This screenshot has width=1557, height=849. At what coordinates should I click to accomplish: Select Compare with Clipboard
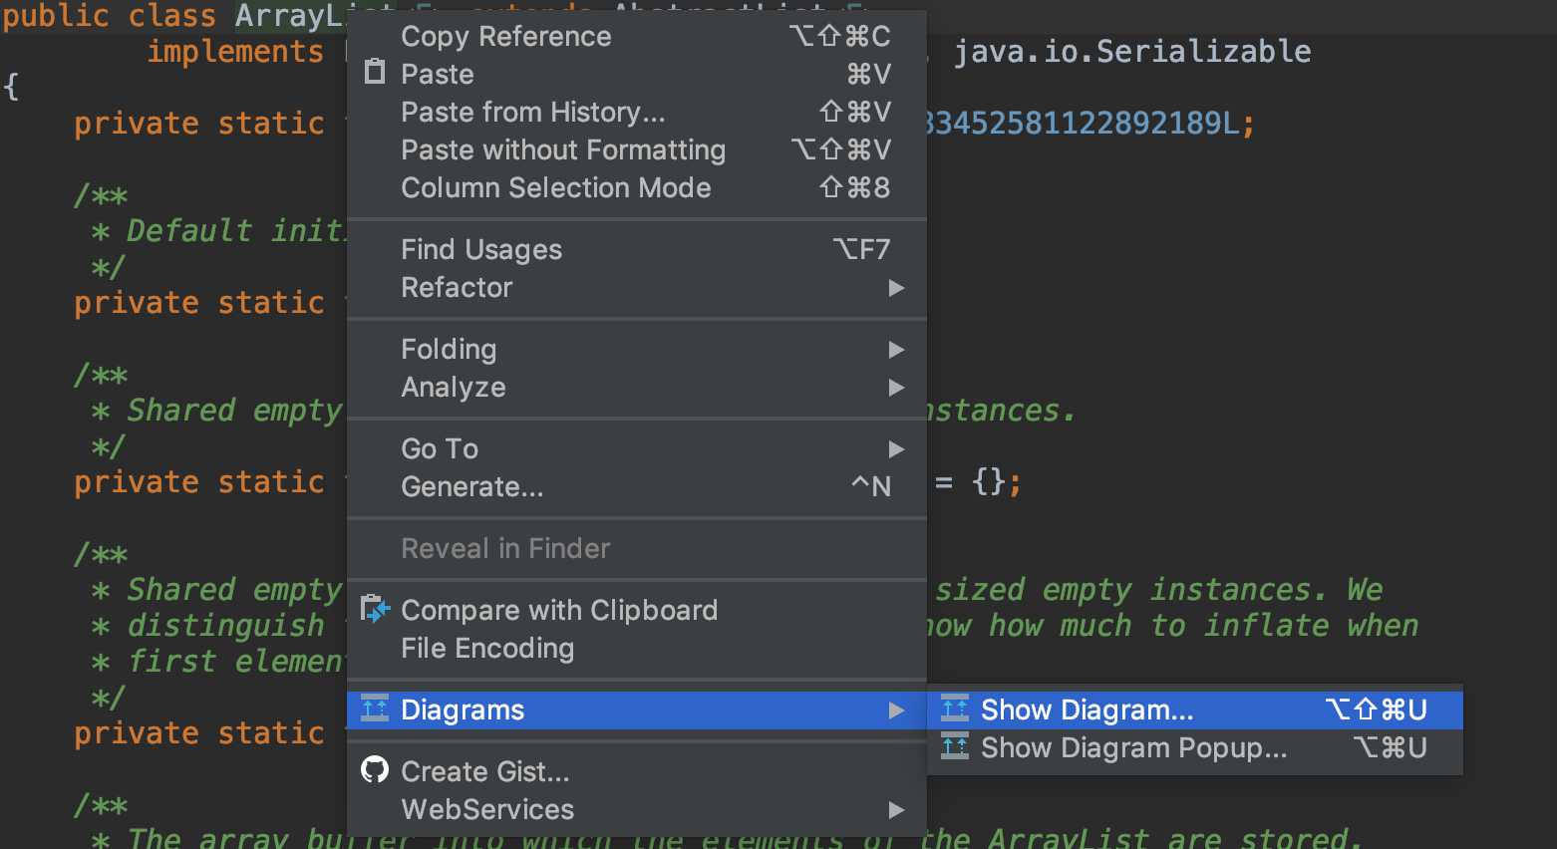[x=637, y=610]
